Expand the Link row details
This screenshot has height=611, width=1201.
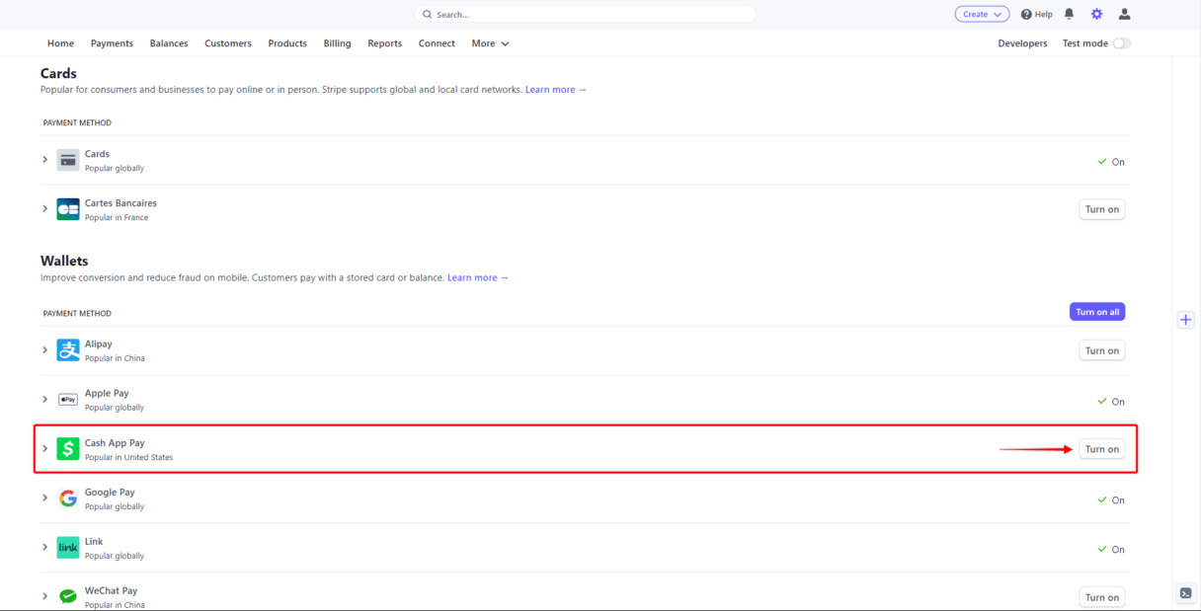click(x=44, y=547)
